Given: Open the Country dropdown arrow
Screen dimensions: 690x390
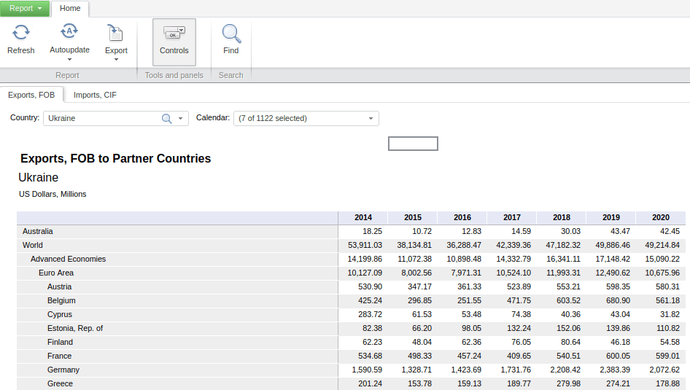Looking at the screenshot, I should [x=181, y=119].
